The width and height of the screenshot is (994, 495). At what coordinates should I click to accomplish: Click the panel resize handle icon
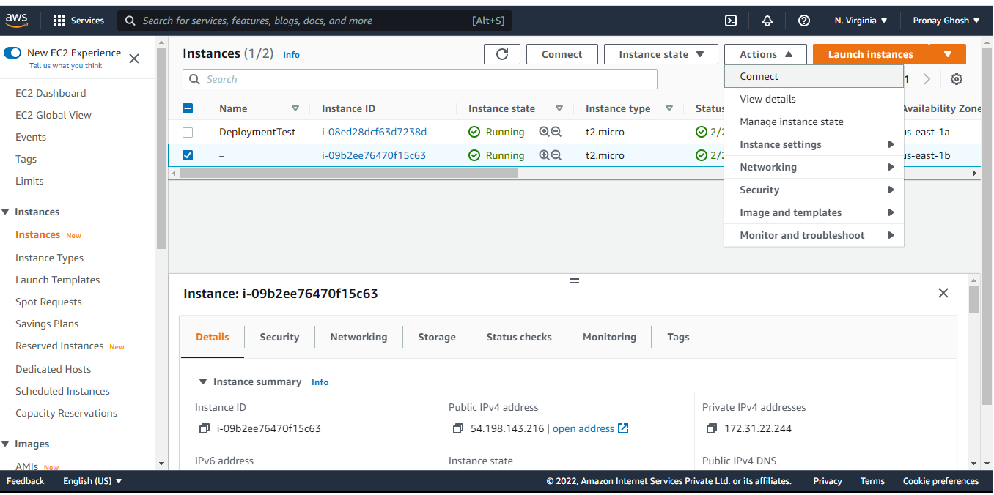coord(575,280)
